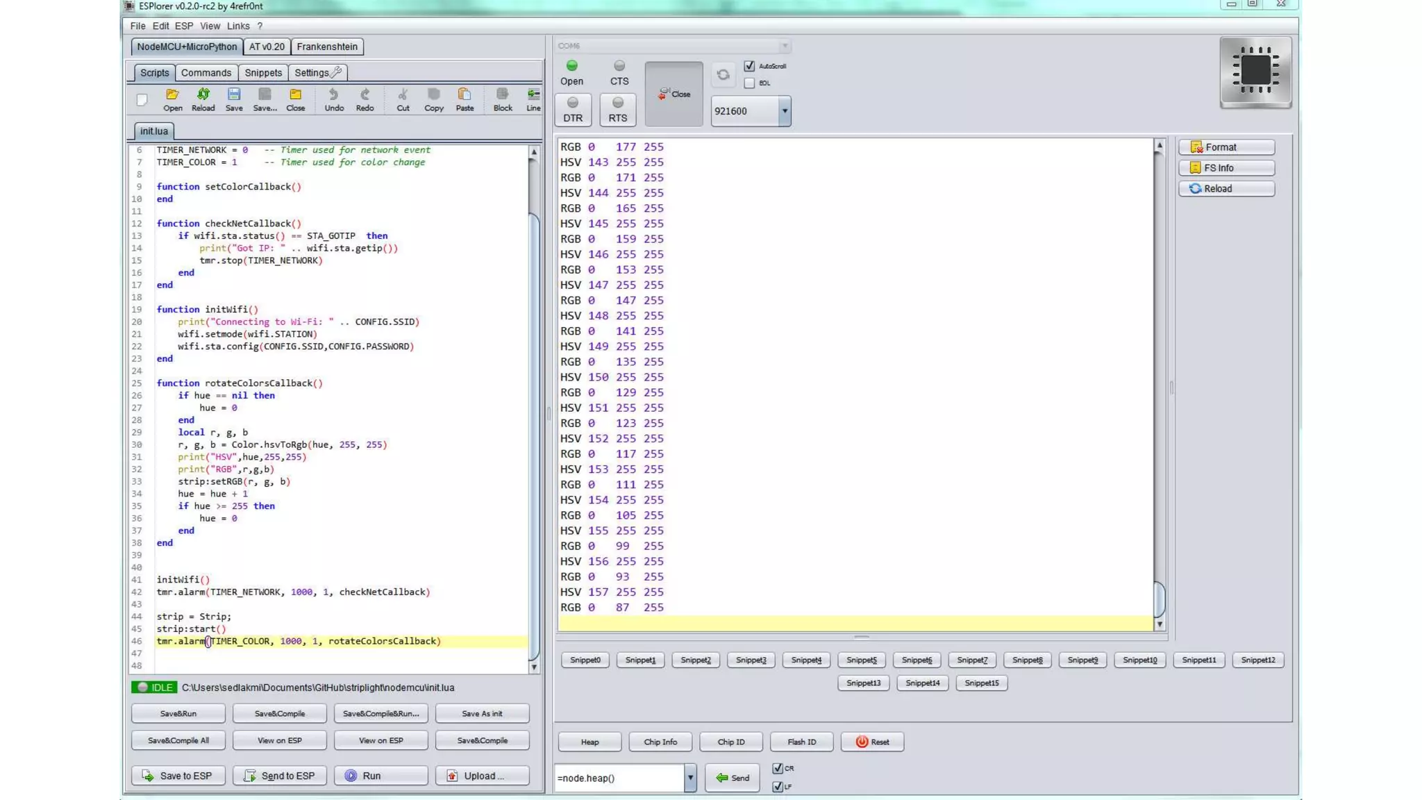Click the Flash ID button
This screenshot has width=1422, height=800.
coord(802,742)
